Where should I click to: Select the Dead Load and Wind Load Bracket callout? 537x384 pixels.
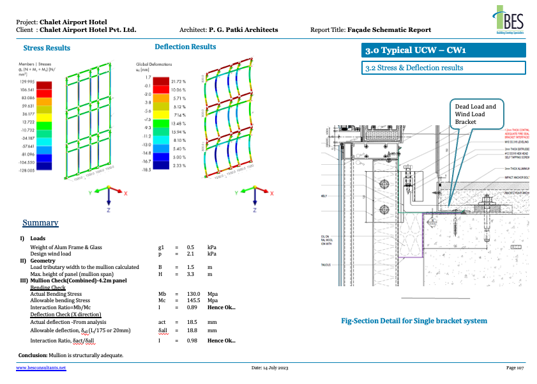click(476, 114)
